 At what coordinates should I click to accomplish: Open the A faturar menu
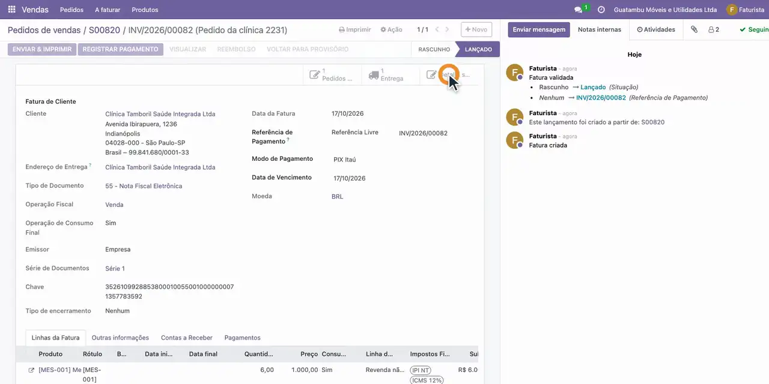coord(108,10)
